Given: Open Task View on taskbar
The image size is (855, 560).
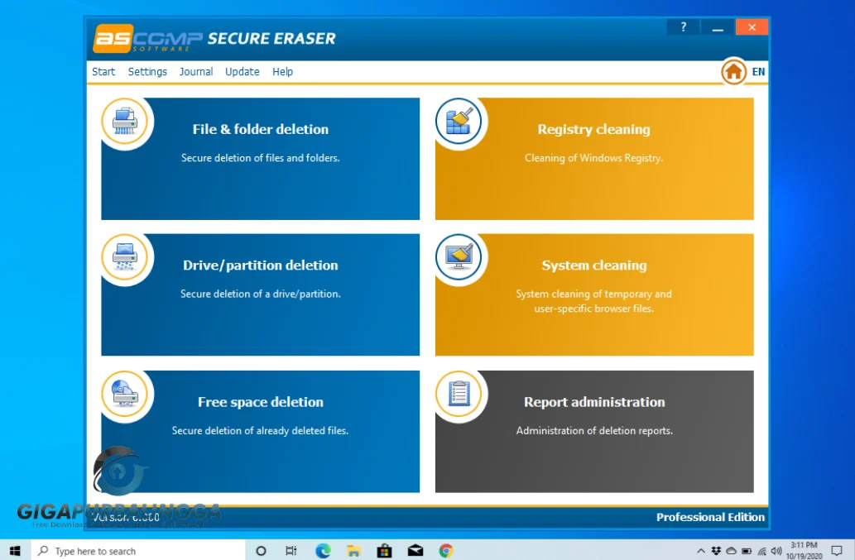Looking at the screenshot, I should click(x=291, y=551).
